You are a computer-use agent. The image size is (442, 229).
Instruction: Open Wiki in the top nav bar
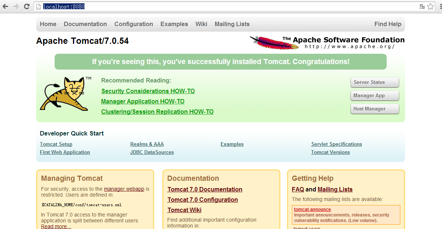tap(201, 24)
